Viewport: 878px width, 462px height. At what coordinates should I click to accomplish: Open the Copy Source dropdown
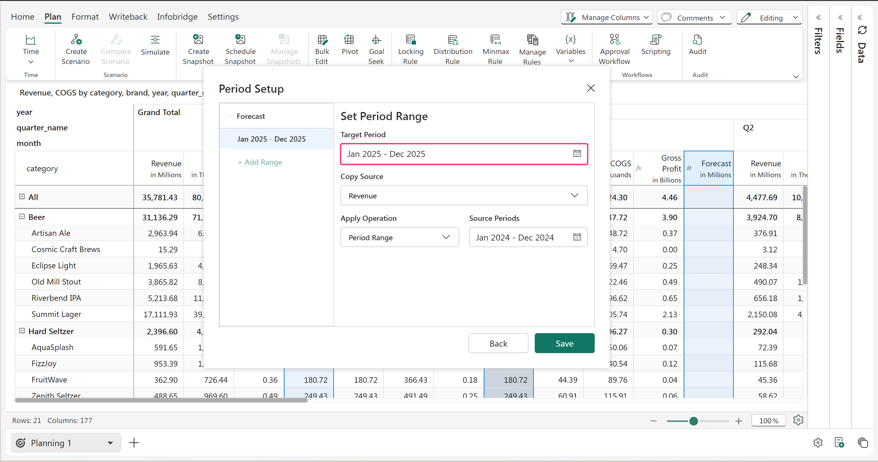point(464,195)
